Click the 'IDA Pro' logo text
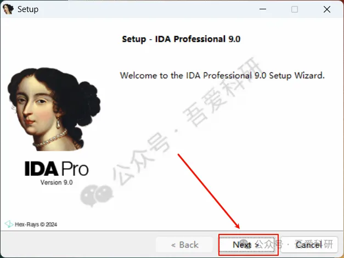The image size is (344, 258). [57, 169]
